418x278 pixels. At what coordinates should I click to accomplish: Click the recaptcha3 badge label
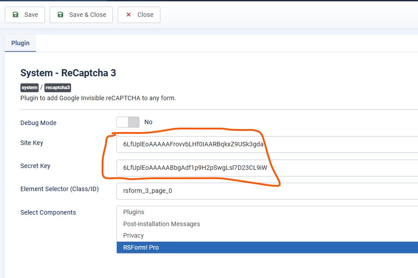[57, 87]
